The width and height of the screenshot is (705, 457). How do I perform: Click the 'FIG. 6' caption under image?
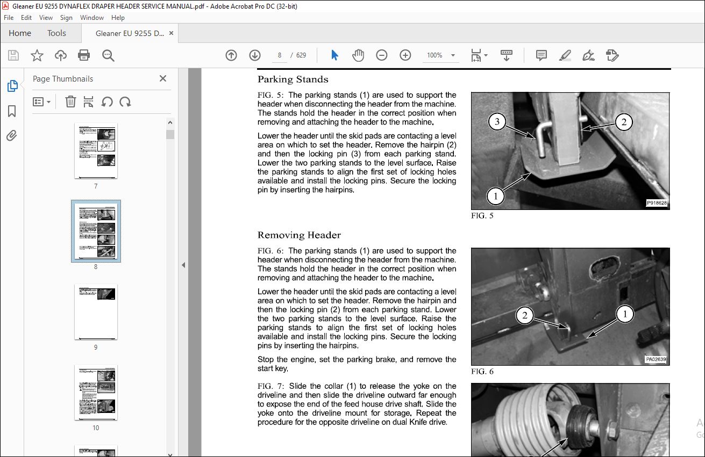click(482, 372)
